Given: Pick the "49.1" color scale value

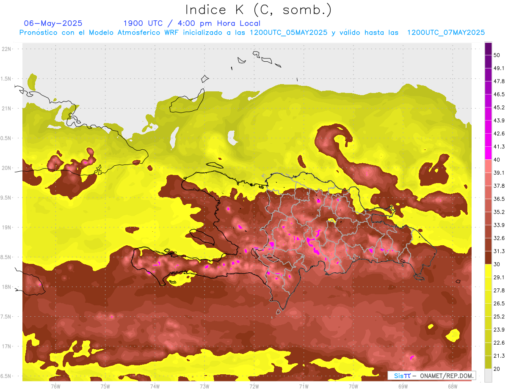Looking at the screenshot, I should click(499, 68).
